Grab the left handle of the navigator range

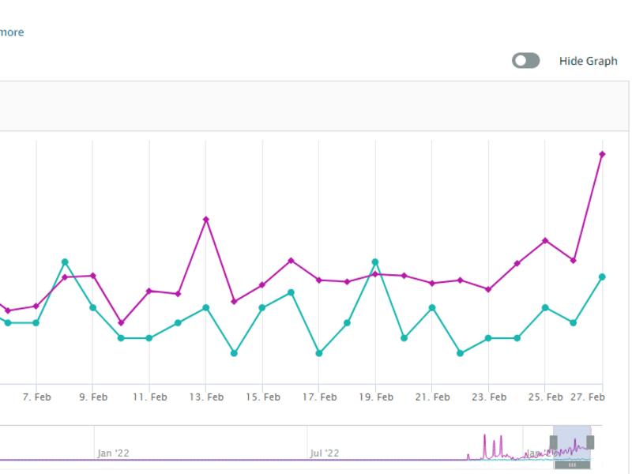point(554,442)
